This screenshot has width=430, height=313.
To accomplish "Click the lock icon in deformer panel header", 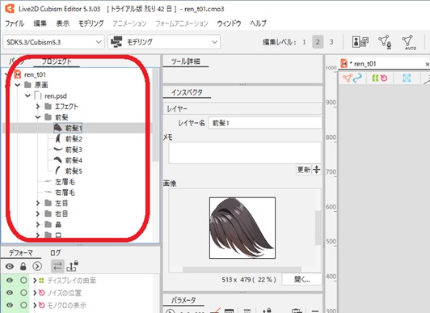I will click(x=23, y=266).
